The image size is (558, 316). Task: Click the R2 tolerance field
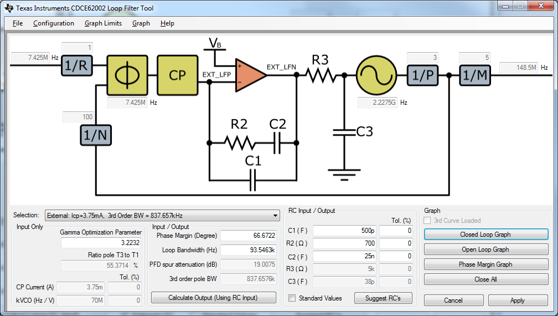(396, 243)
